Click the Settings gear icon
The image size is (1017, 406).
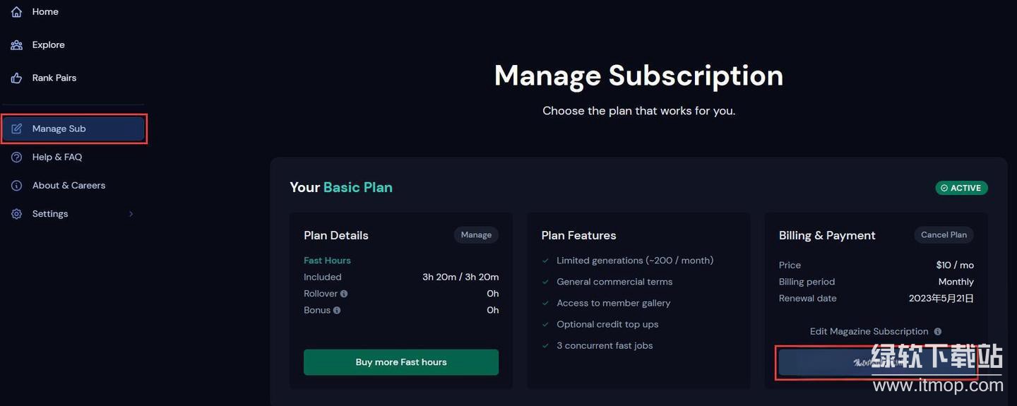pyautogui.click(x=16, y=214)
